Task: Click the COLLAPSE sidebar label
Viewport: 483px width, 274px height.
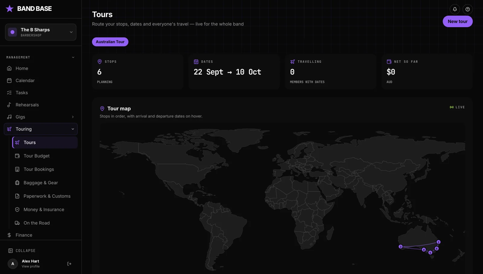Action: [x=26, y=250]
